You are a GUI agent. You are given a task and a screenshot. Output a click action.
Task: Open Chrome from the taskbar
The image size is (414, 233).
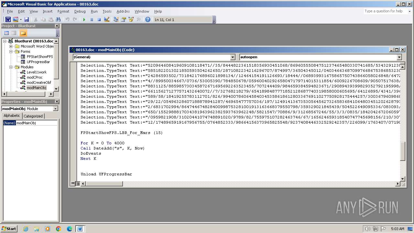[x=59, y=229]
